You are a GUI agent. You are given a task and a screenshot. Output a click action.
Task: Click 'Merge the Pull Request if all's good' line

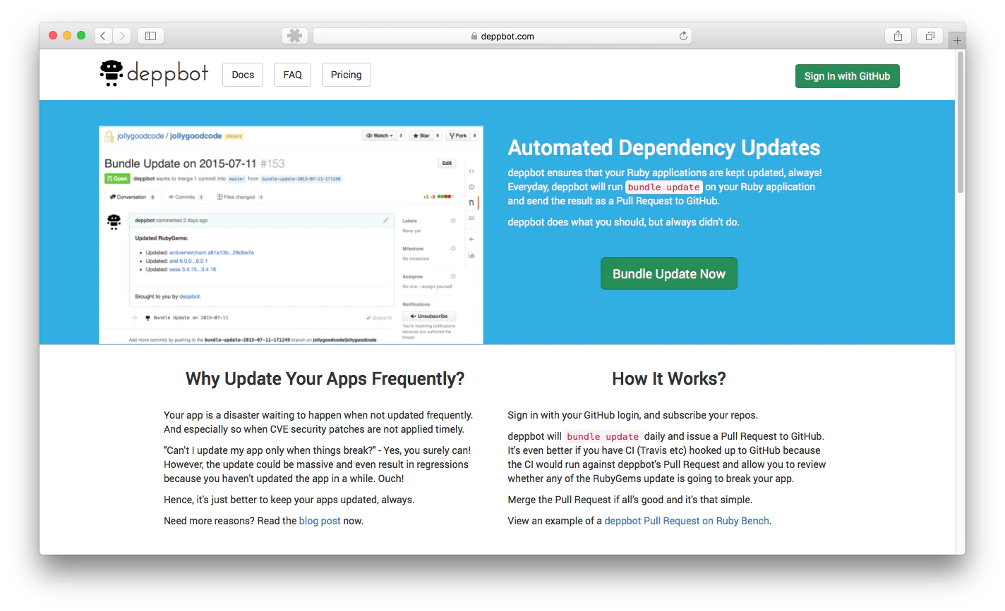tap(630, 500)
